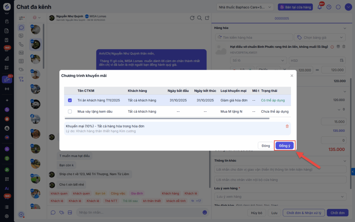
Task: Delete the 10% promotion entry with the trash icon
Action: (x=287, y=126)
